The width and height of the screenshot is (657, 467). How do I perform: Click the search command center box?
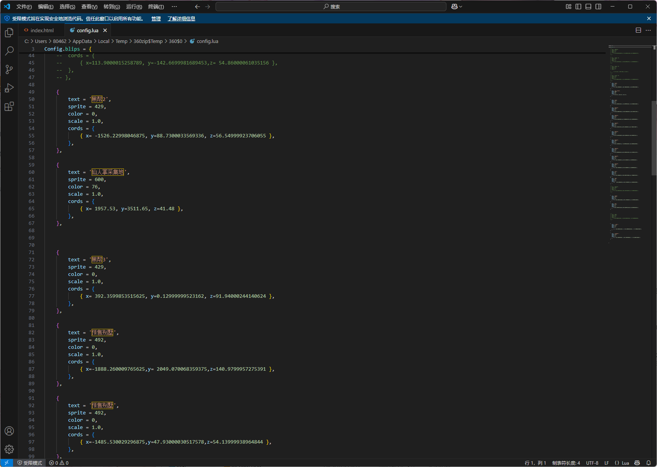tap(331, 7)
